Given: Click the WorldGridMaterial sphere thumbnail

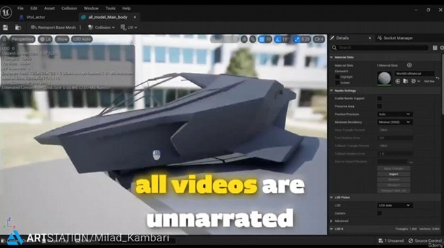Looking at the screenshot, I should [x=385, y=78].
